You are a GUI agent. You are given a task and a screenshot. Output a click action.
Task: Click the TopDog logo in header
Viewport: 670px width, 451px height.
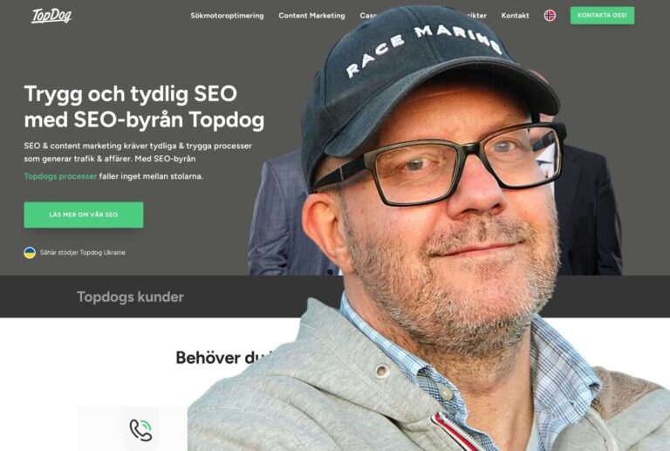[51, 16]
